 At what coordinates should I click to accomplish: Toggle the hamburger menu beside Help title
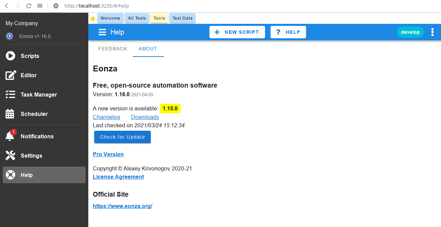102,32
